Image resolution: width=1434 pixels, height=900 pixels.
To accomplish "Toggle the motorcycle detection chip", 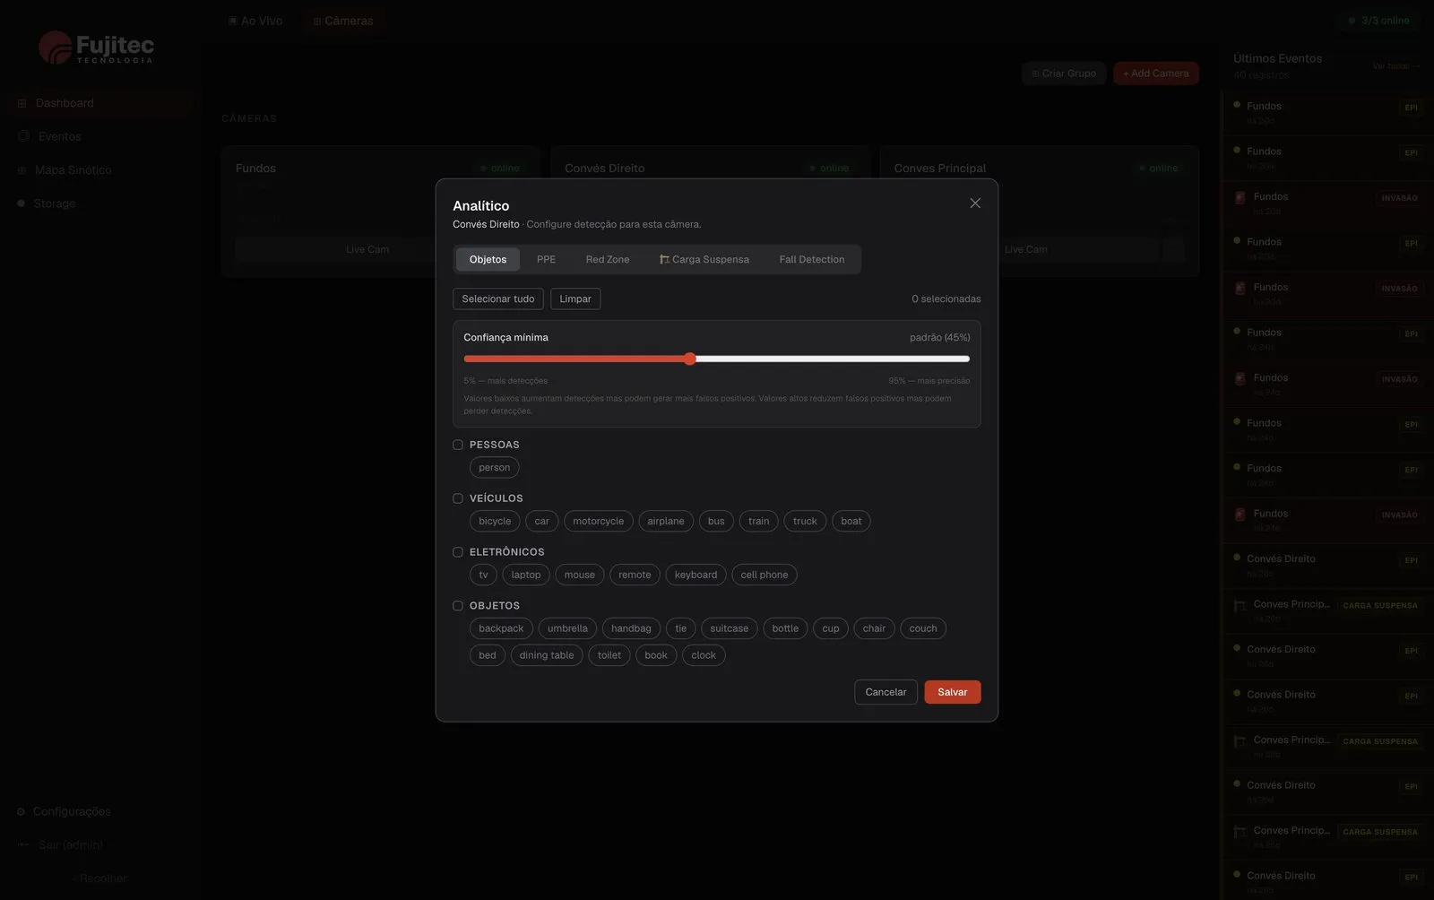I will 598,521.
